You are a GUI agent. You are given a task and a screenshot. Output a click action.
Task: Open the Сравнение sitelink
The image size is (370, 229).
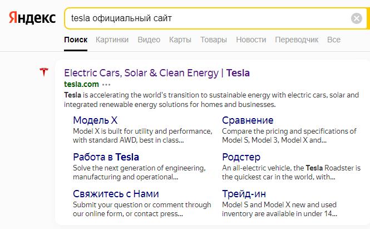[248, 120]
